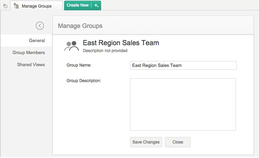Click the circled back arrow icon

[40, 26]
